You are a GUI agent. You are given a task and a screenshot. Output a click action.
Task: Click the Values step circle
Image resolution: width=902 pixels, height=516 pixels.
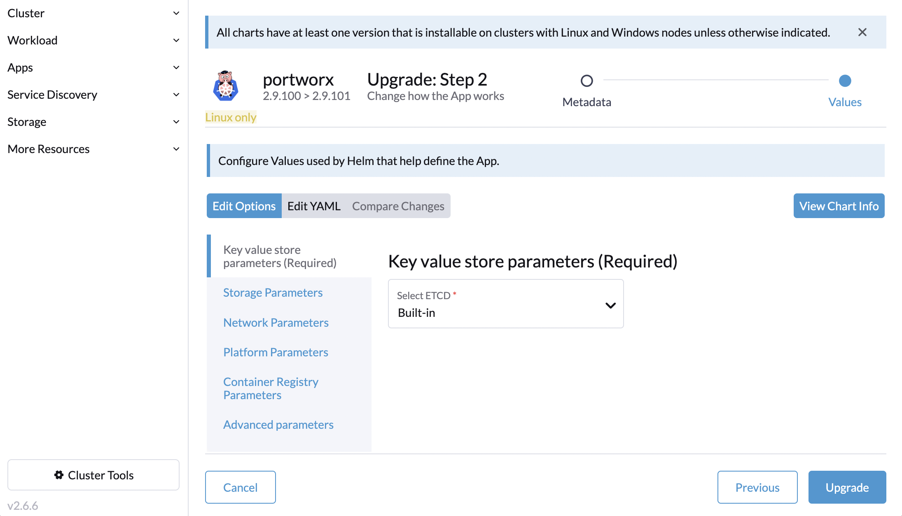pos(845,81)
